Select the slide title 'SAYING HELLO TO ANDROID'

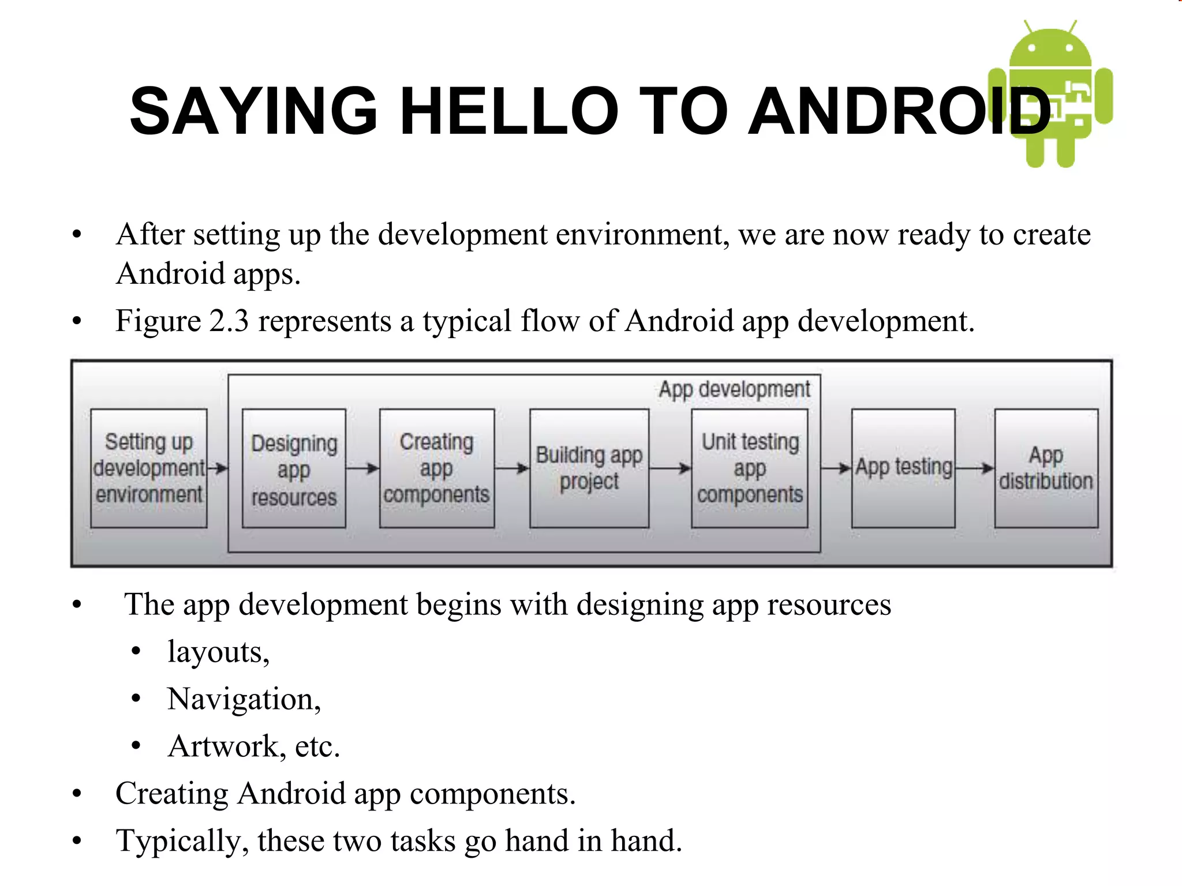coord(591,111)
